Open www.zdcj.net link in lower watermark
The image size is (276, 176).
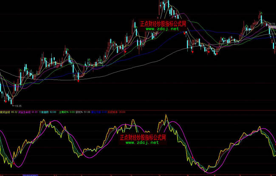[x=142, y=143]
